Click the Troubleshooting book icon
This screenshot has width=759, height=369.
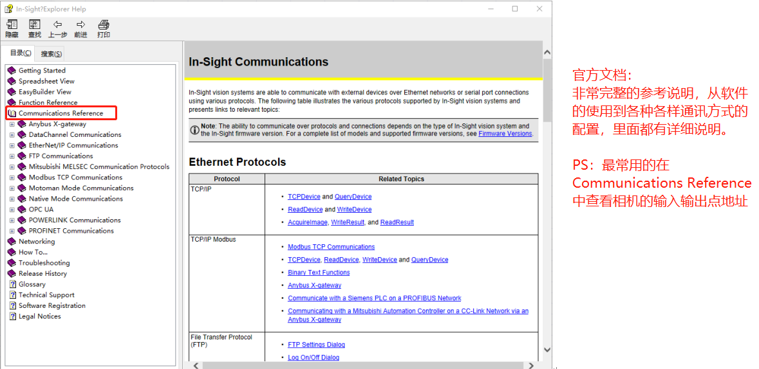[12, 262]
